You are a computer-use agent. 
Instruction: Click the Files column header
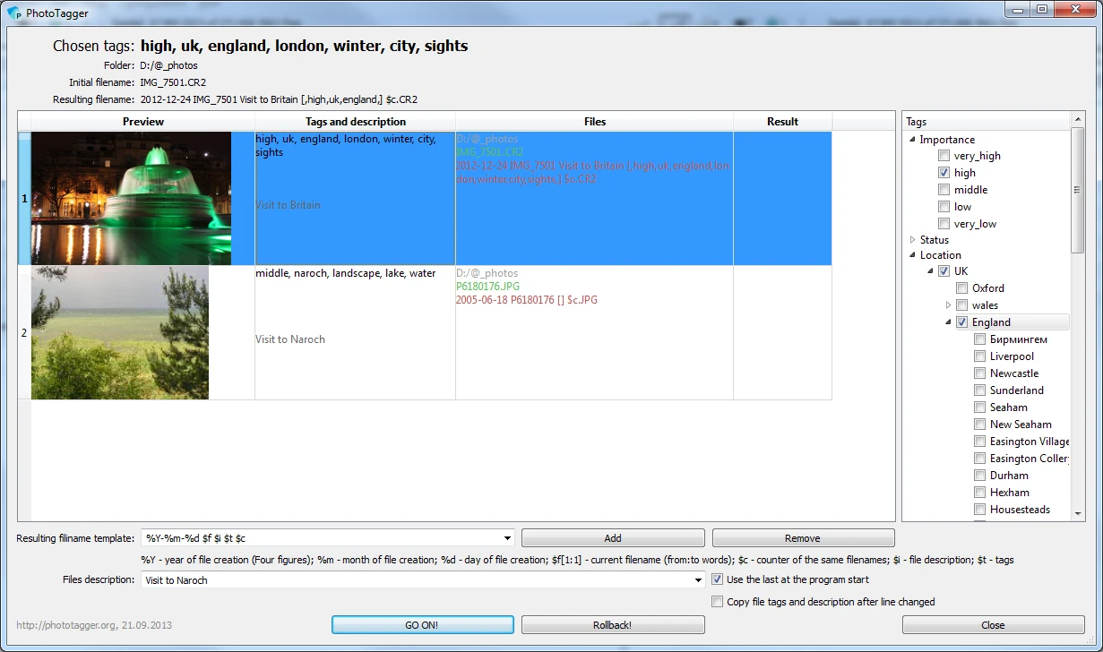coord(594,122)
